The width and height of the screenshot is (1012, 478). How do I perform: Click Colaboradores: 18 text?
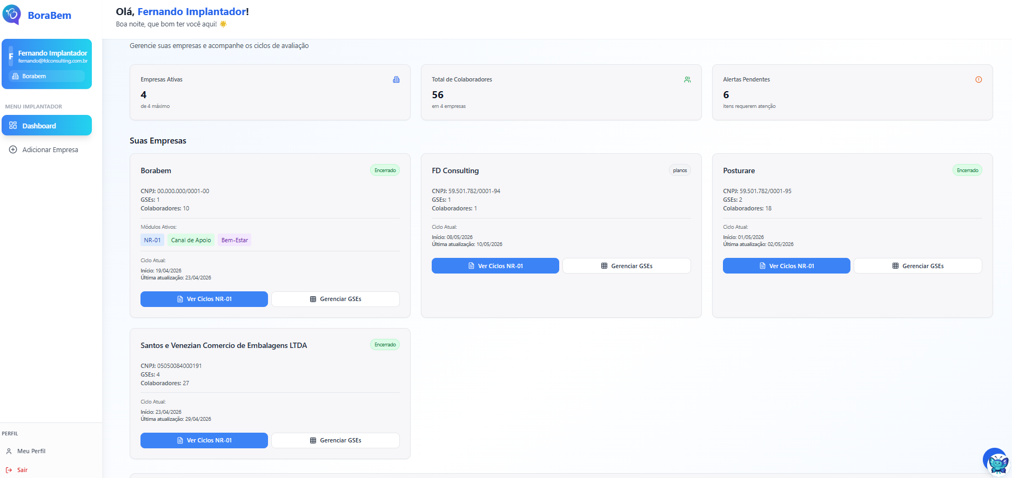pyautogui.click(x=747, y=208)
